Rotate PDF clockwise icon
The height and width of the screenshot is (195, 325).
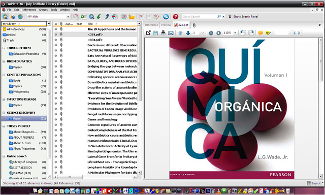point(251,33)
